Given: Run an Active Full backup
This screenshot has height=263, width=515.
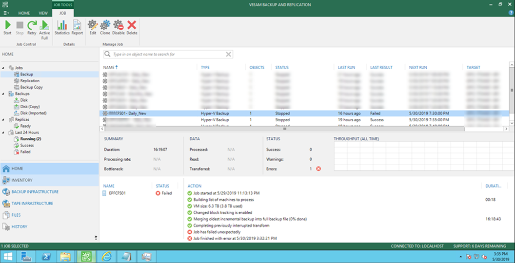Looking at the screenshot, I should [44, 30].
